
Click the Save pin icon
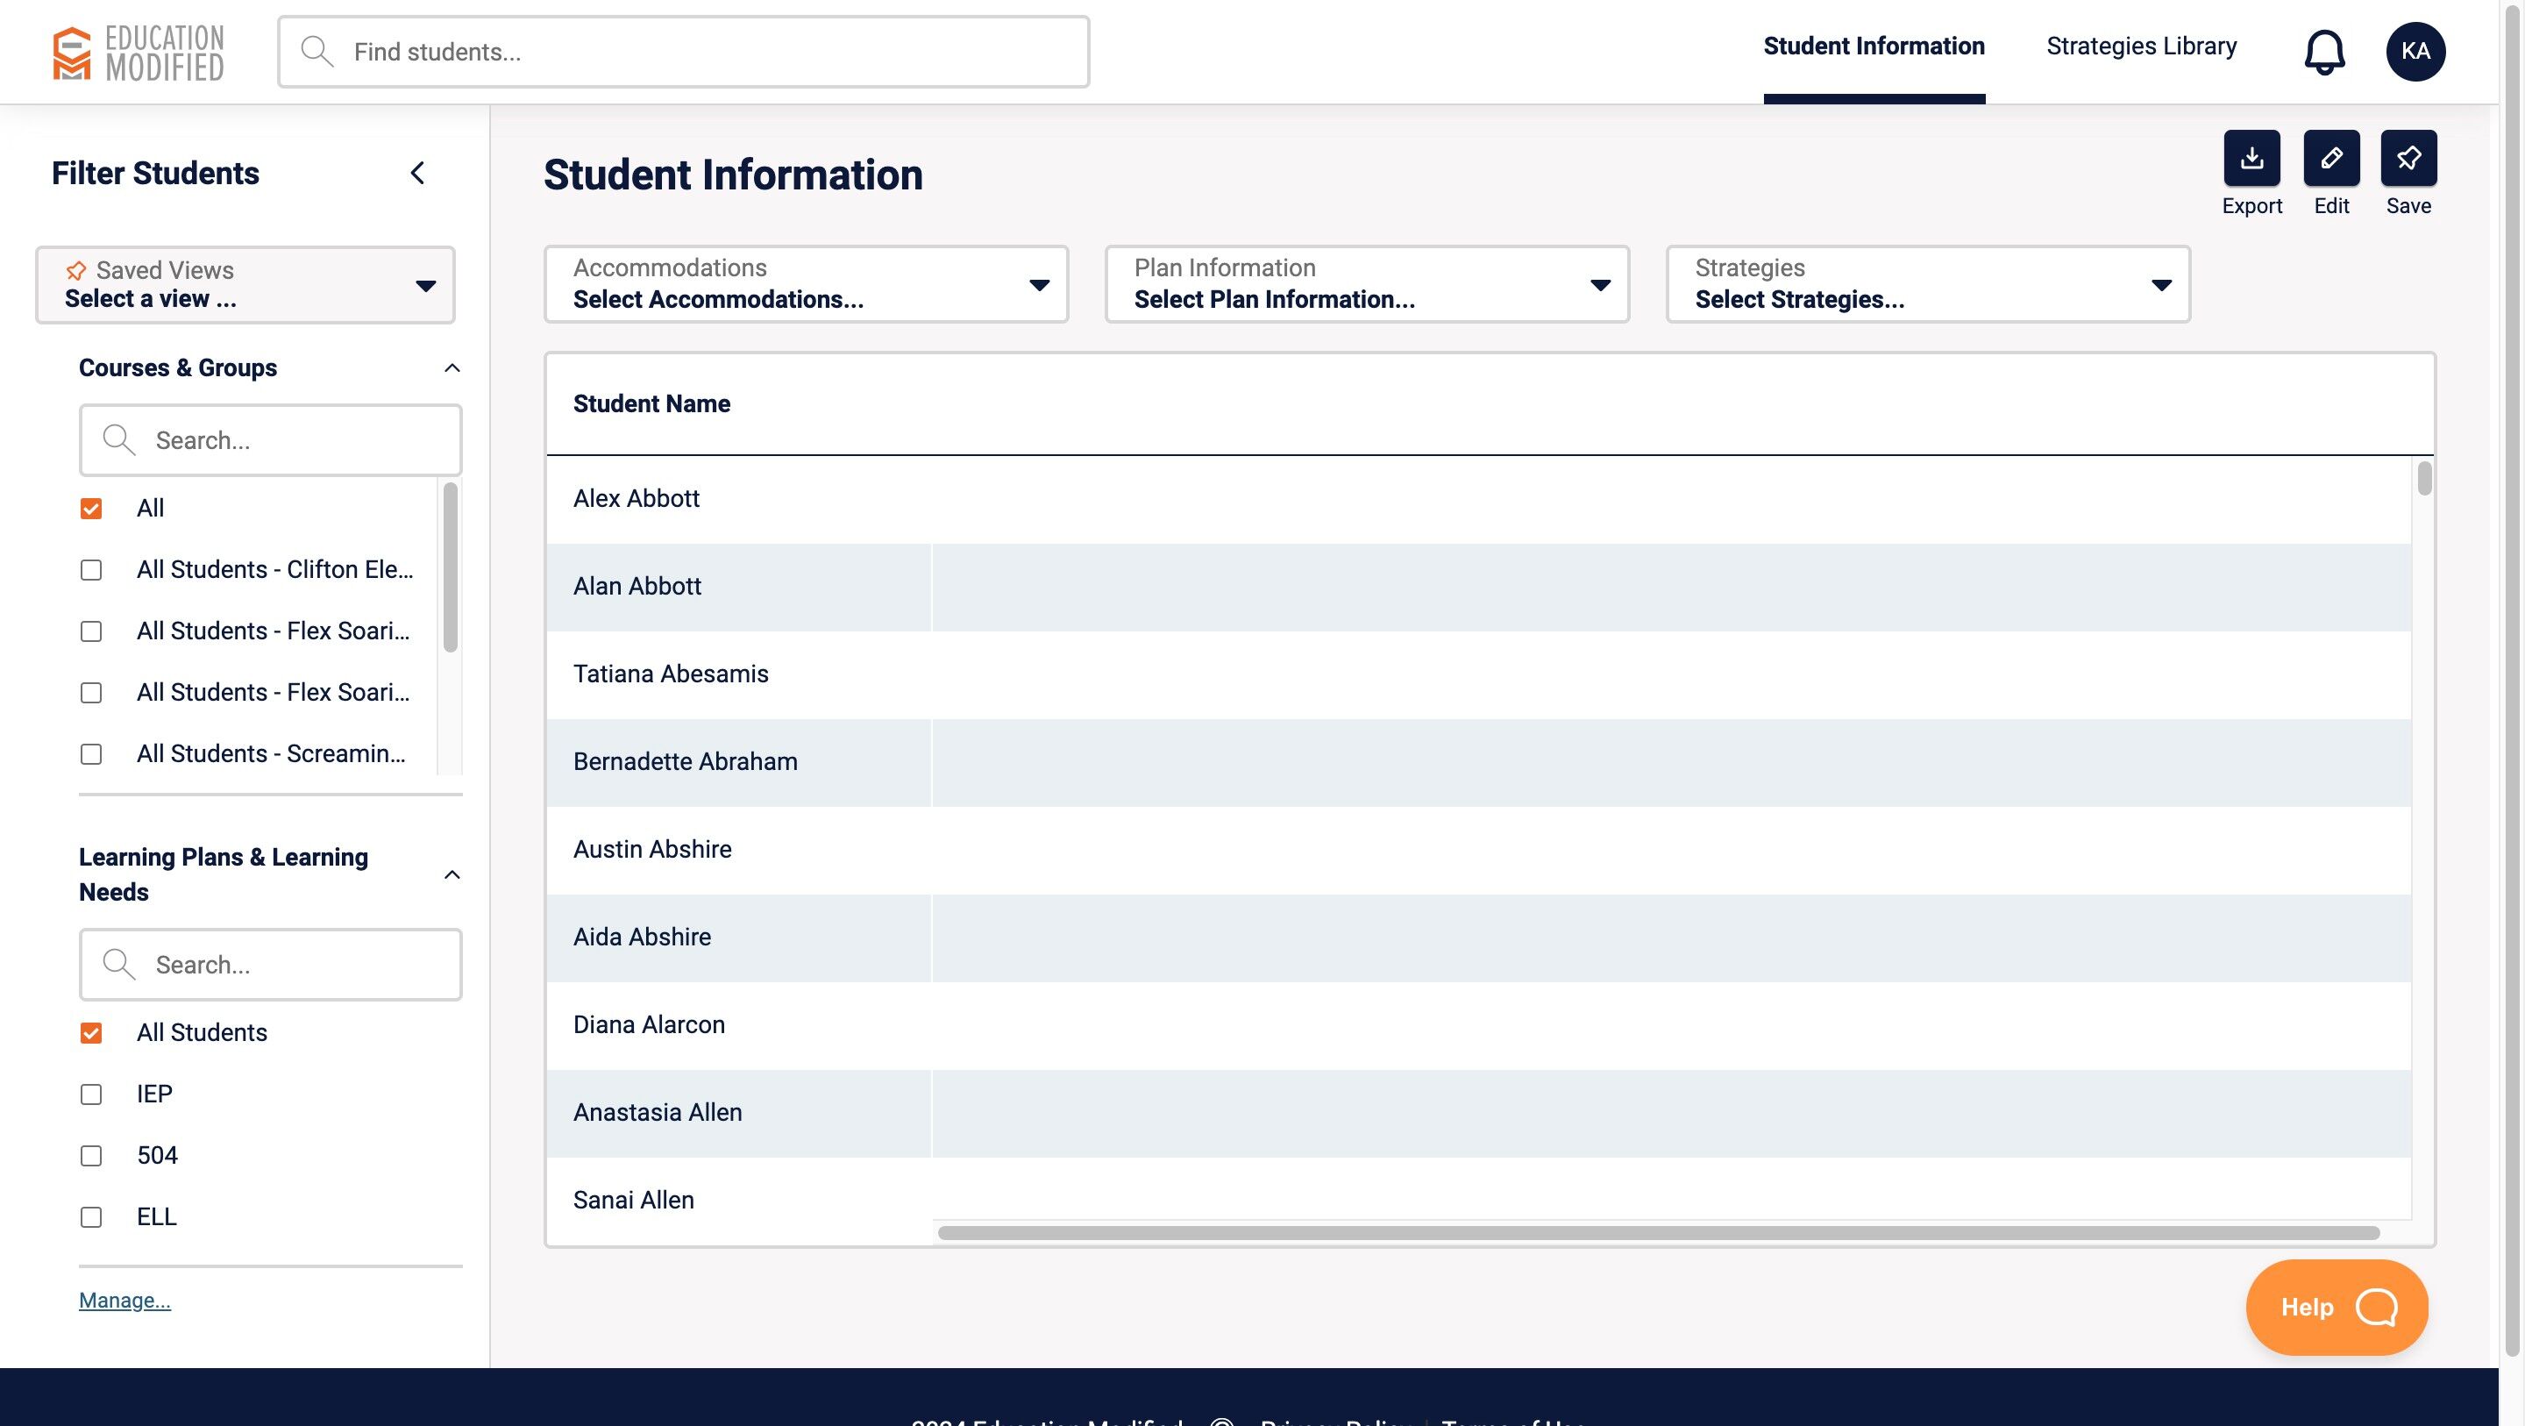point(2408,158)
